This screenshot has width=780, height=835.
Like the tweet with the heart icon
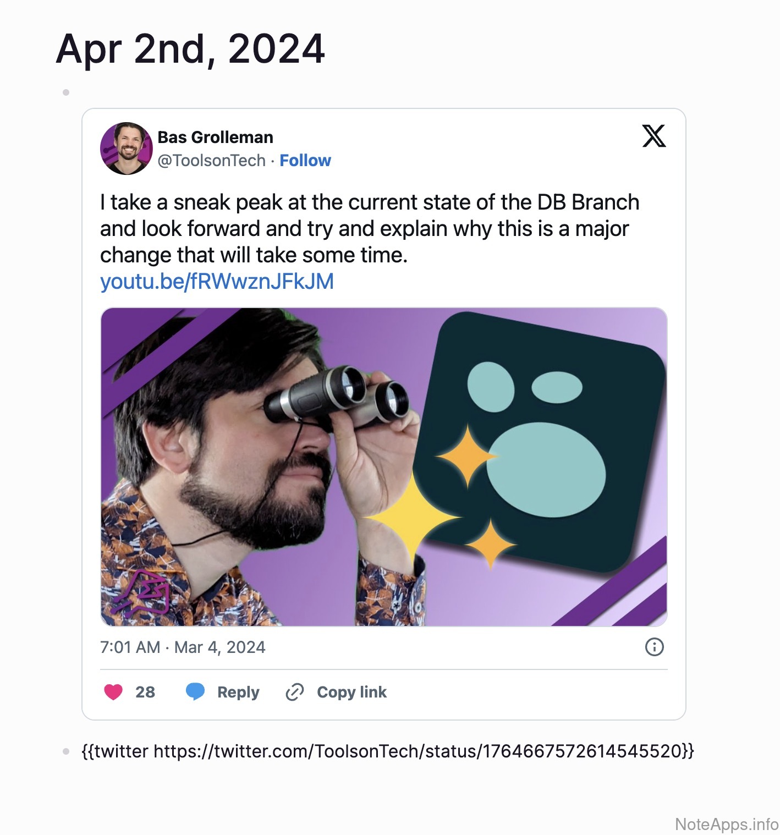[113, 691]
